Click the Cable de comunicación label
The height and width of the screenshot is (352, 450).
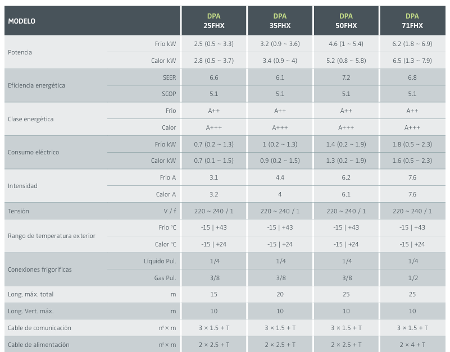39,328
